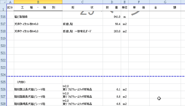Image resolution: width=185 pixels, height=106 pixels.
Task: Select row 525 header
Action: click(x=3, y=80)
